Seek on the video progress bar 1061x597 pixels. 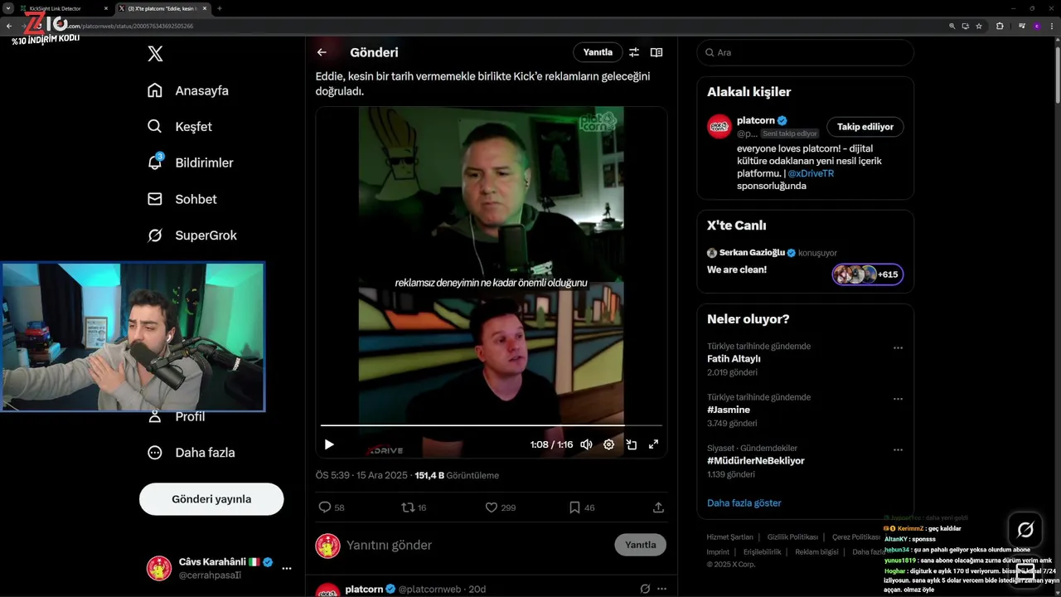[x=491, y=425]
